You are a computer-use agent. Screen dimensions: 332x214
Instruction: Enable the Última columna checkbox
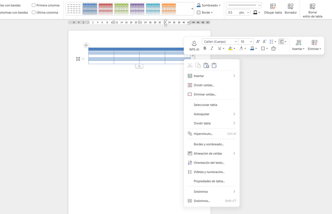[34, 12]
